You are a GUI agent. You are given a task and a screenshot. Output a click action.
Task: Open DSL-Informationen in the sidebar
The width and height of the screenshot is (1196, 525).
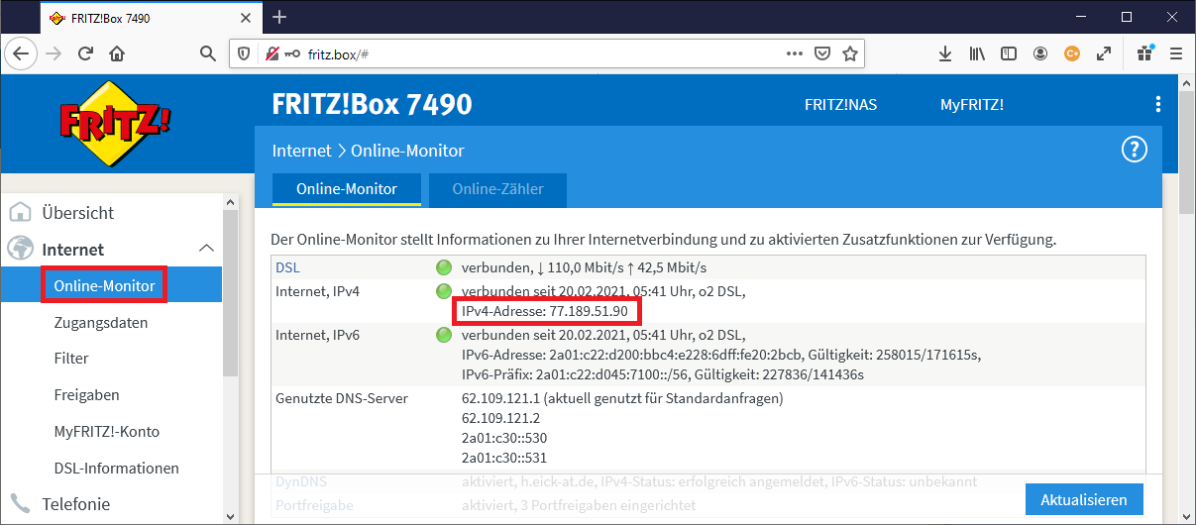117,468
